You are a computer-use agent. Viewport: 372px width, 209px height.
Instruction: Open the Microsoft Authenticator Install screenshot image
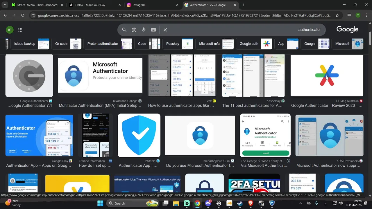click(x=265, y=135)
